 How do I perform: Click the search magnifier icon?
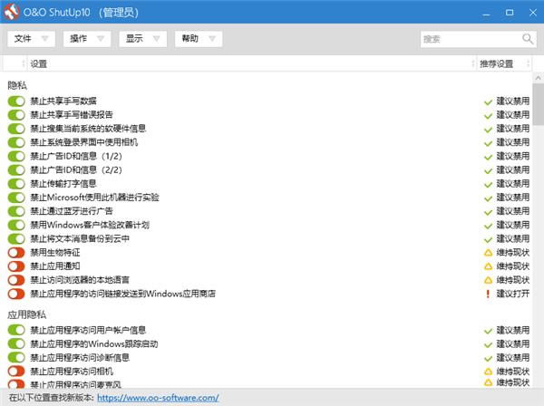[528, 39]
